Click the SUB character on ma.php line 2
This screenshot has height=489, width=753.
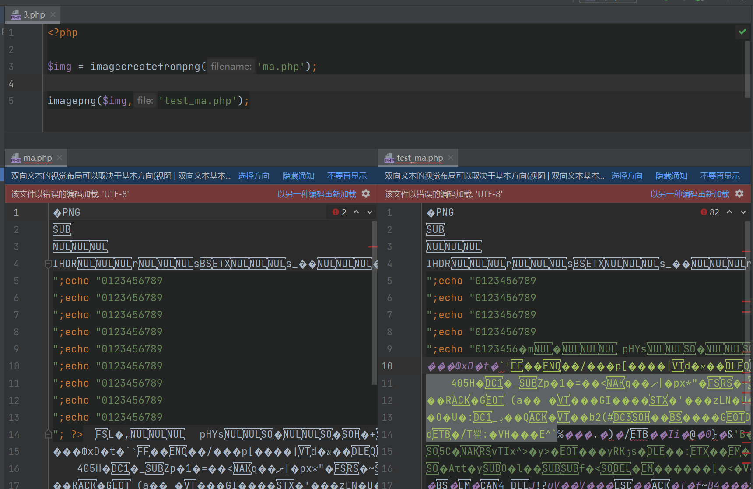click(62, 229)
